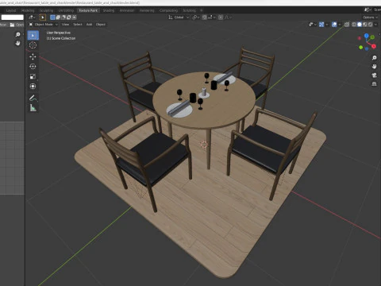
Task: Select the Select Box tool
Action: pos(33,35)
